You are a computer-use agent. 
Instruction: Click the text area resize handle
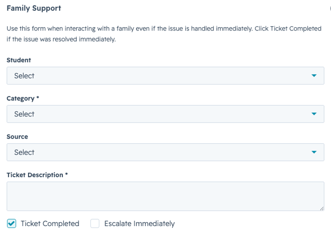click(322, 208)
